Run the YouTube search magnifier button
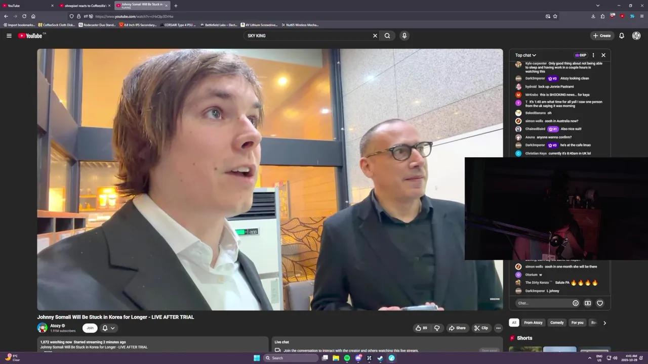 click(387, 35)
